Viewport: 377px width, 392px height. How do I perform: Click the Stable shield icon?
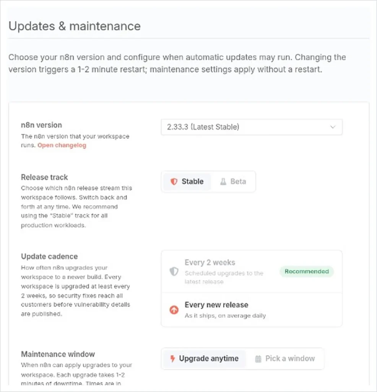coord(174,181)
